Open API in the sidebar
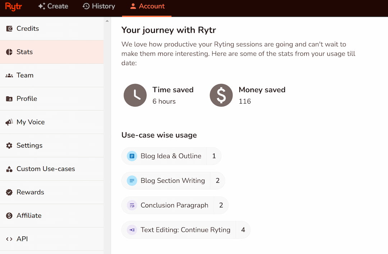388x254 pixels. click(52, 239)
